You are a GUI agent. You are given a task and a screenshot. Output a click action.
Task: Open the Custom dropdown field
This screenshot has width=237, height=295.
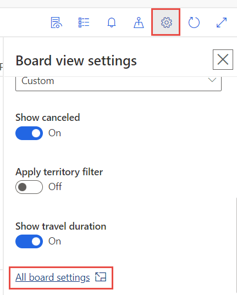[x=118, y=84]
